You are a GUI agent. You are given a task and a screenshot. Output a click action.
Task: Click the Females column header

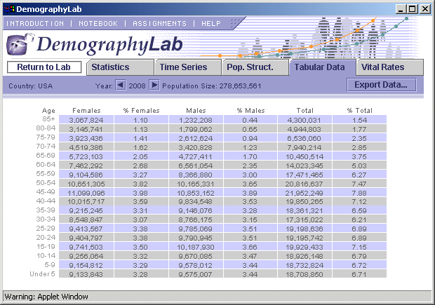[86, 111]
